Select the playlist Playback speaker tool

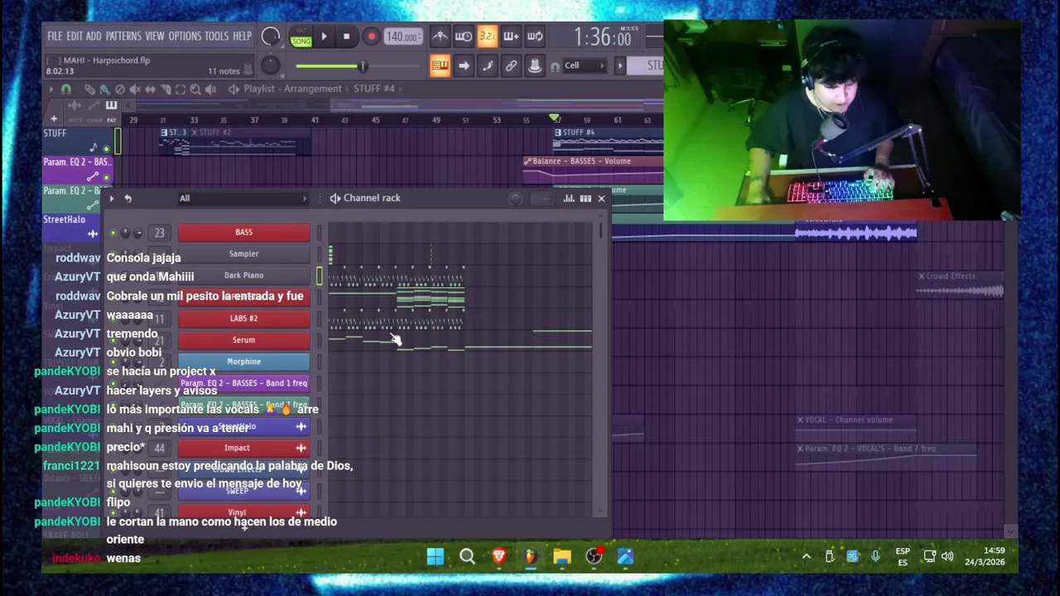point(210,89)
